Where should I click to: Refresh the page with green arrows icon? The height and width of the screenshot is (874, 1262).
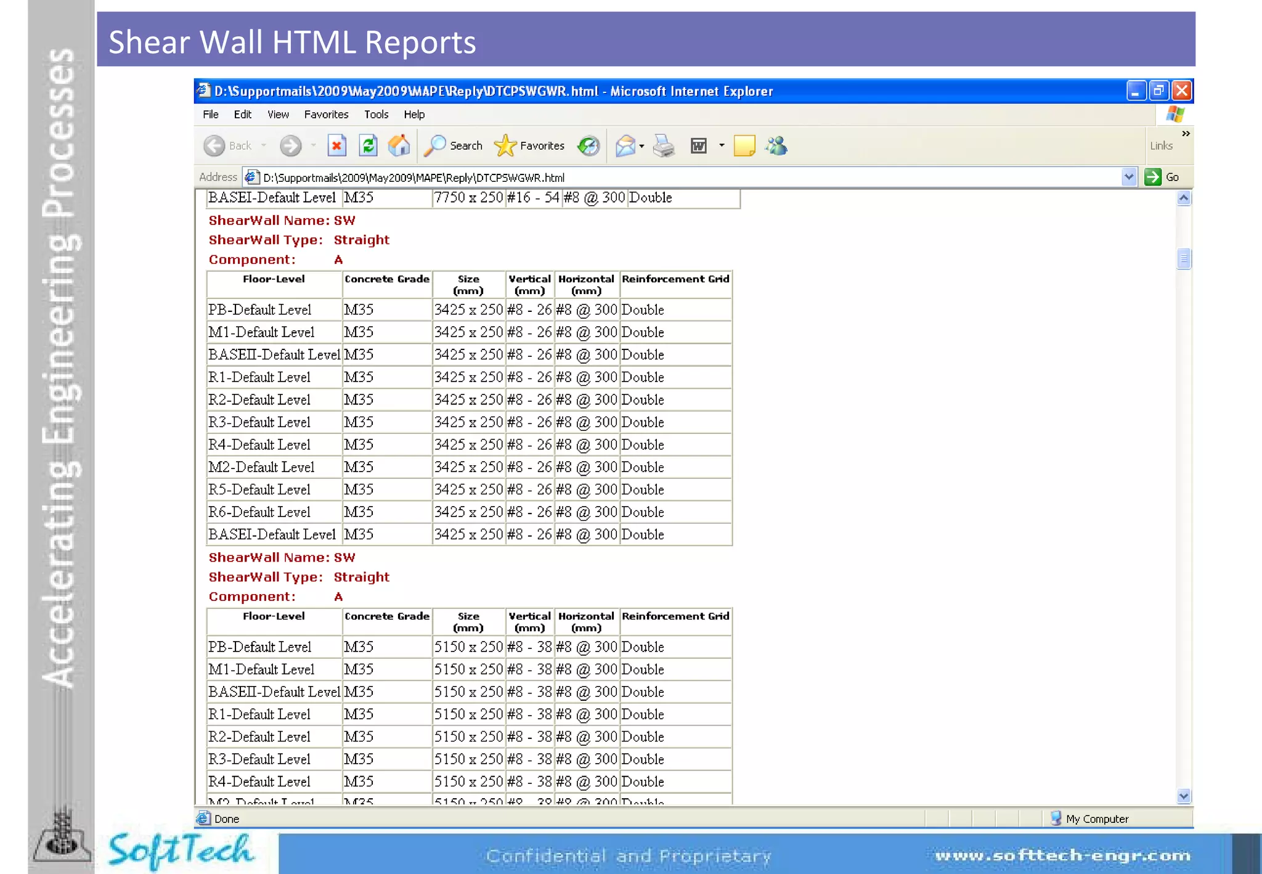(368, 146)
